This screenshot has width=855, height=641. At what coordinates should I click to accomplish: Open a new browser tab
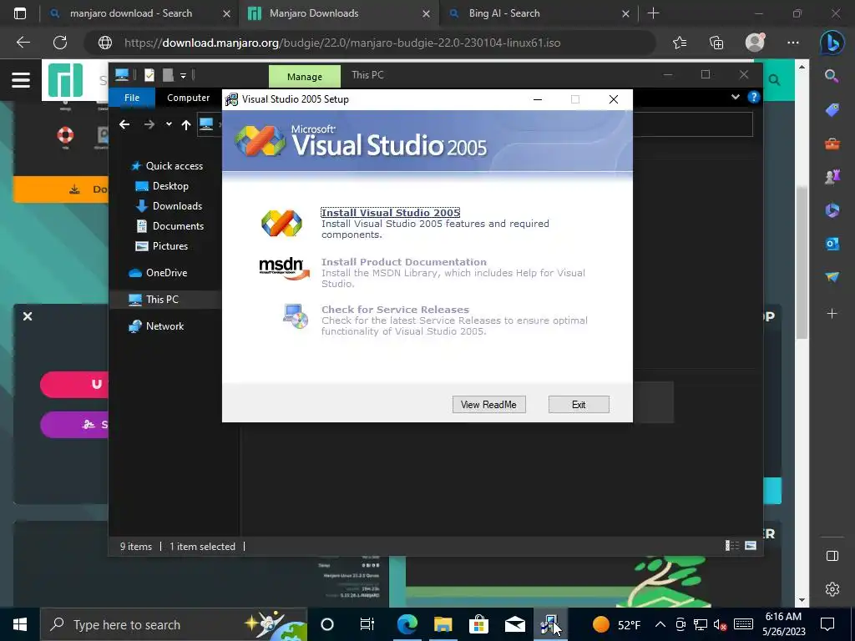coord(653,13)
